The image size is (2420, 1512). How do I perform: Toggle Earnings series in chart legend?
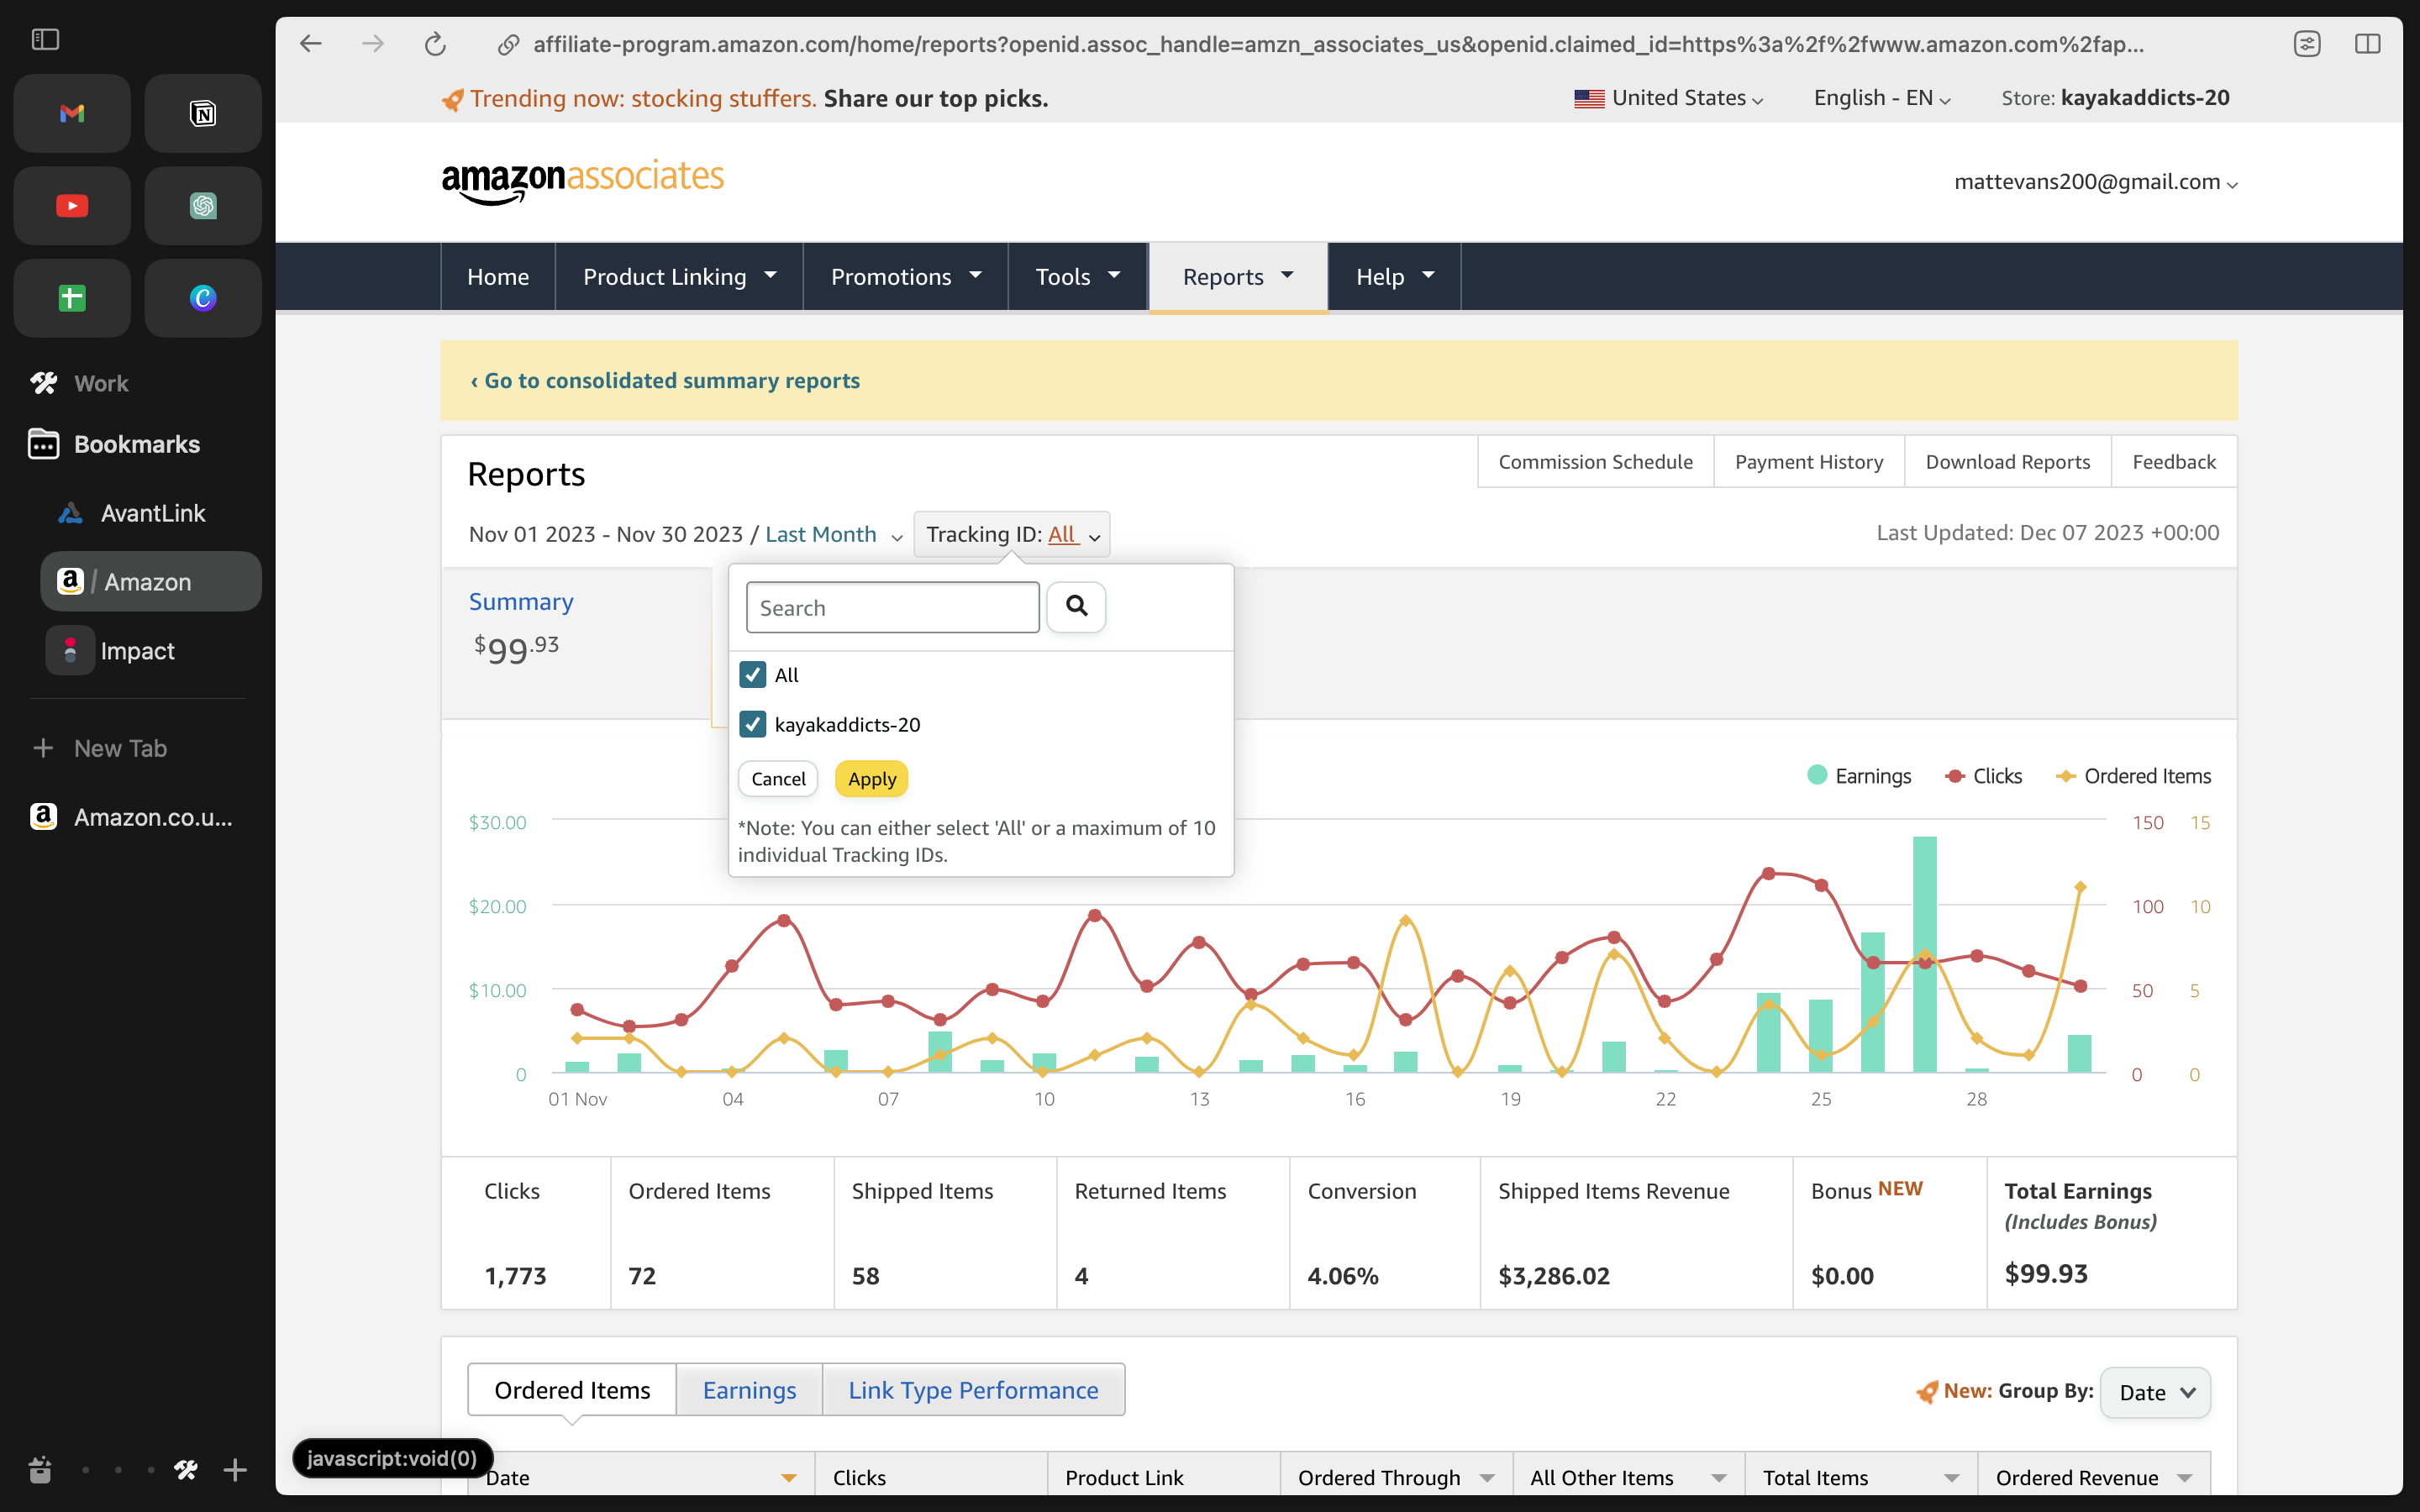pos(1859,776)
